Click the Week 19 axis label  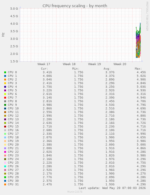pos(94,64)
